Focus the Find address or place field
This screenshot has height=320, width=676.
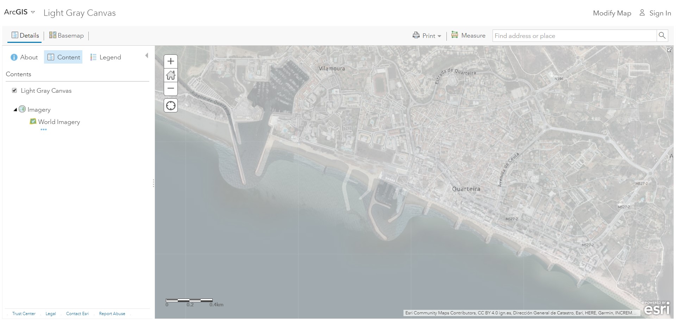pos(575,36)
